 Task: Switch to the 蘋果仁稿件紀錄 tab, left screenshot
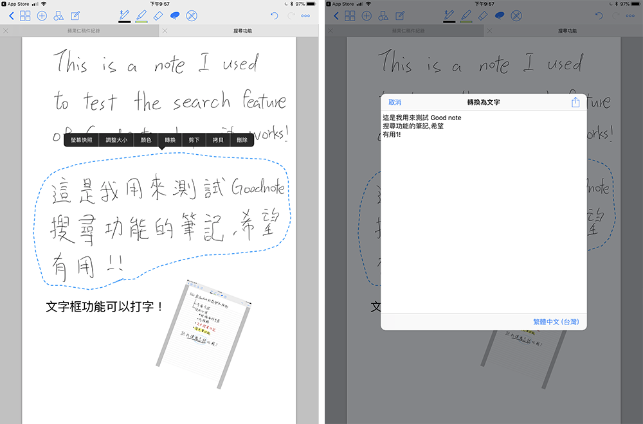(x=84, y=31)
